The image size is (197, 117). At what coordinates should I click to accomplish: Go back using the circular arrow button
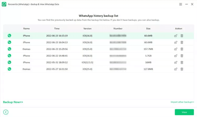tap(6, 112)
